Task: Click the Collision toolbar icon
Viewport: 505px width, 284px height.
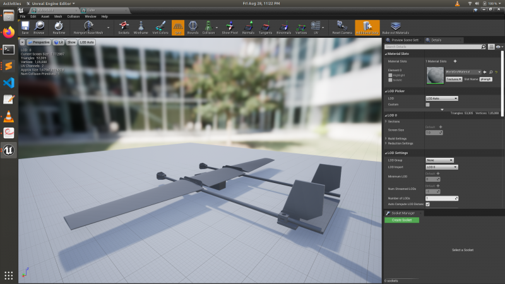Action: pos(208,27)
